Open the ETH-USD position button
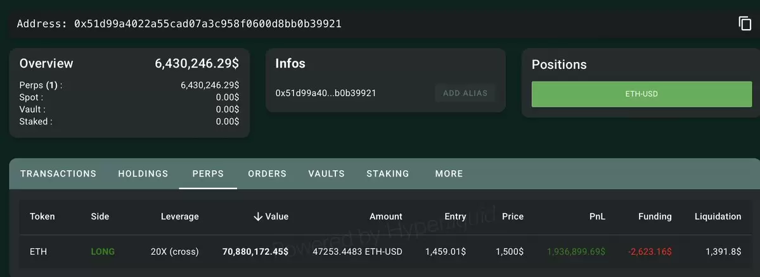 641,94
